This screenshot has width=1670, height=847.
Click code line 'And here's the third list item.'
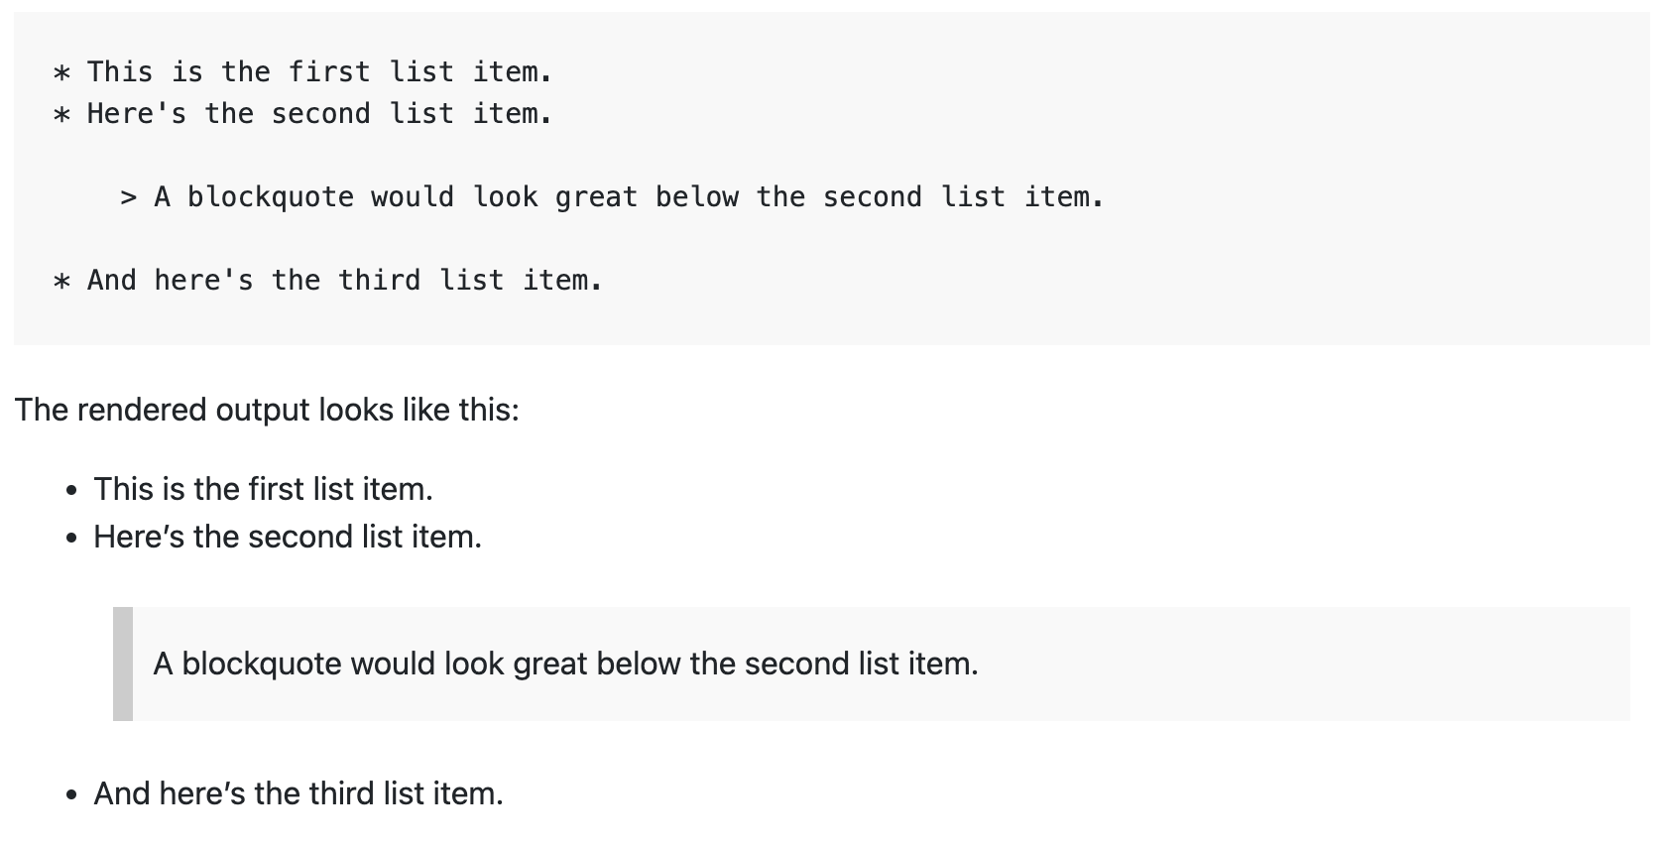(x=327, y=280)
